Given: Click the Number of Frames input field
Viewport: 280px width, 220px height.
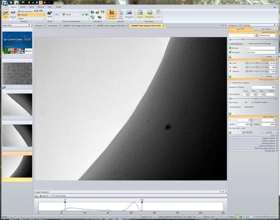Looking at the screenshot, I should [x=264, y=87].
